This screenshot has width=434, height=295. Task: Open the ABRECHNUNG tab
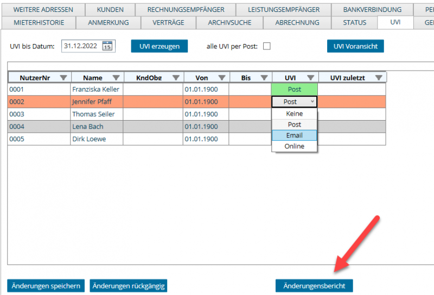297,22
